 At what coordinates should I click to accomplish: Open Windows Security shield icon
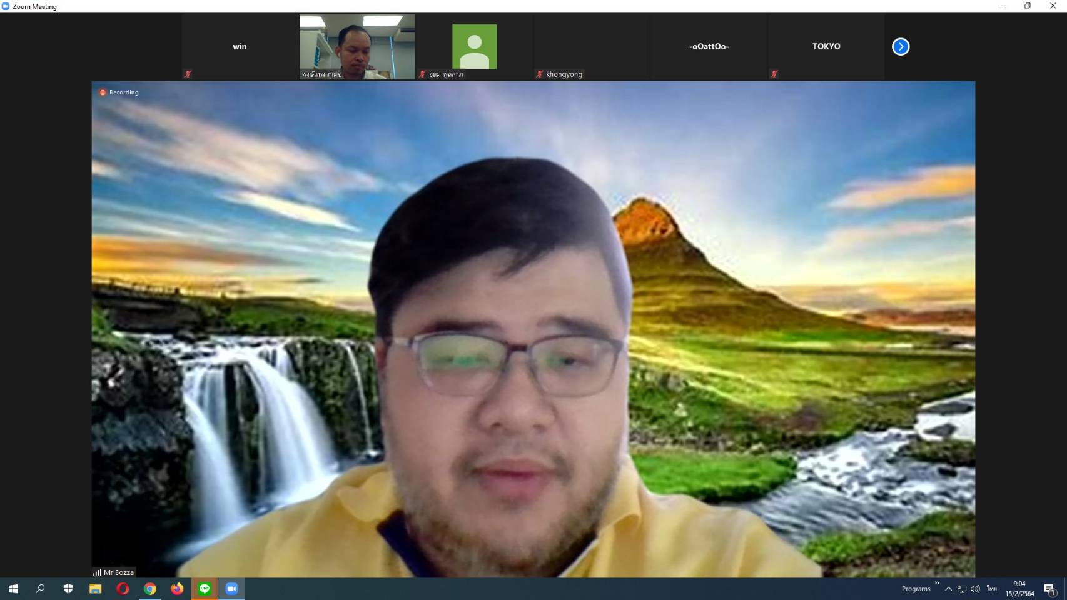click(x=68, y=589)
